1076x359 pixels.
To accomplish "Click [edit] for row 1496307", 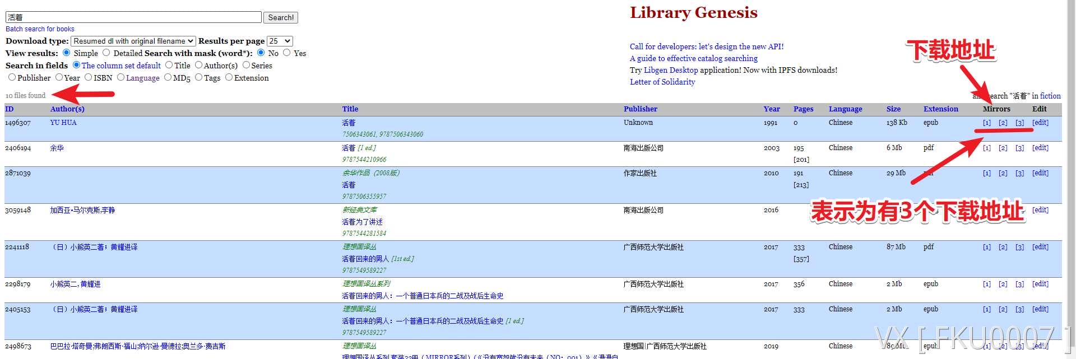I will (x=1040, y=123).
